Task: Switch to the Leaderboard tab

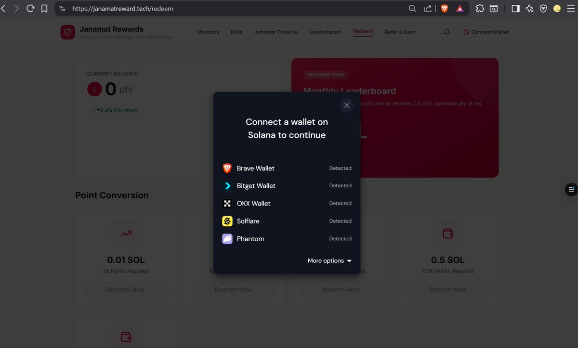Action: pyautogui.click(x=325, y=32)
